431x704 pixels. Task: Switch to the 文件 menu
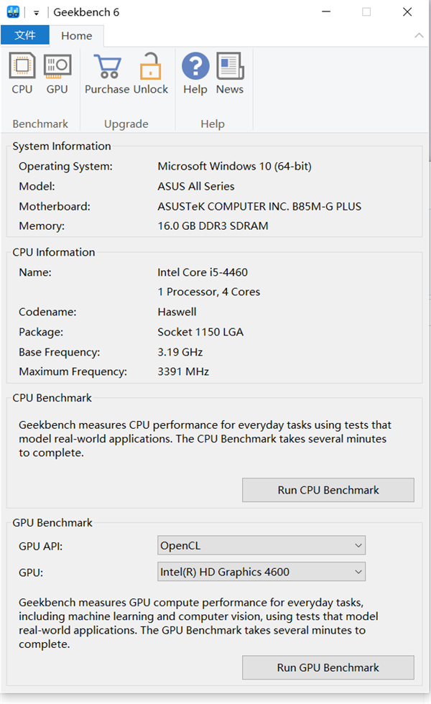click(x=24, y=34)
